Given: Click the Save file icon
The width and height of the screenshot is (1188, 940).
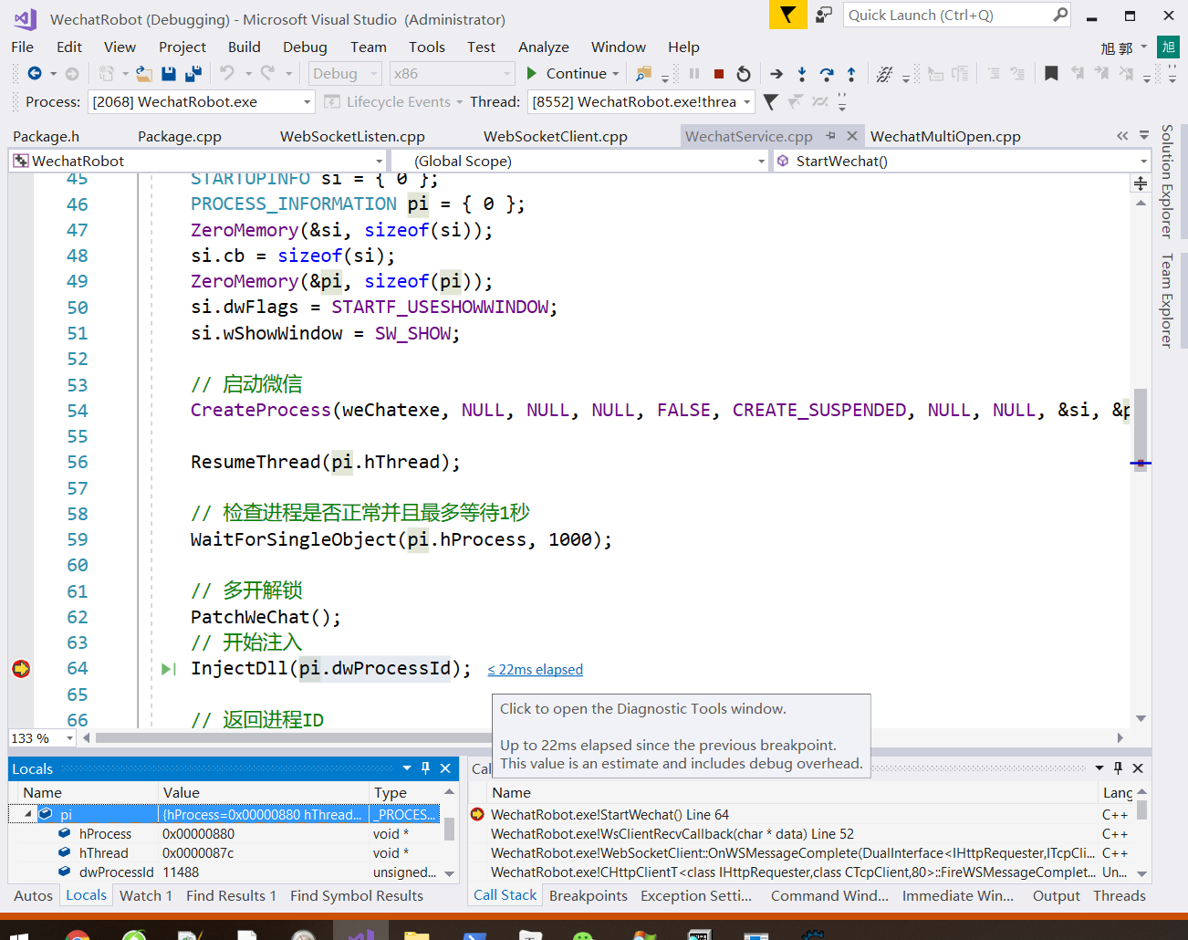Looking at the screenshot, I should click(169, 74).
